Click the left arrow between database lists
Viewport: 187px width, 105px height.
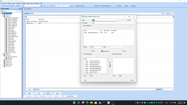[x=110, y=64]
